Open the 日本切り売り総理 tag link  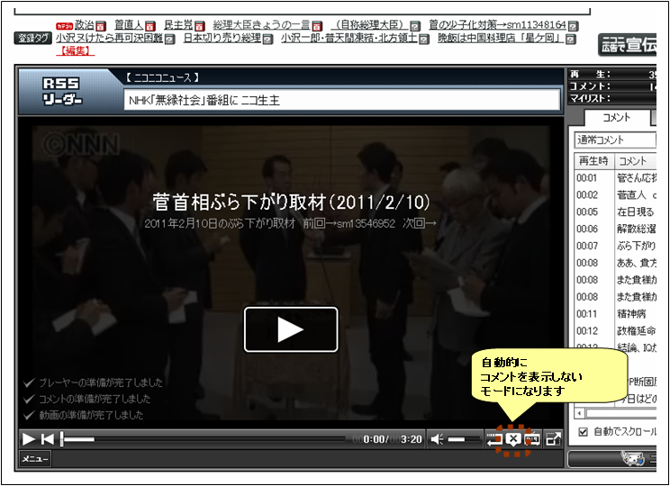pyautogui.click(x=222, y=39)
